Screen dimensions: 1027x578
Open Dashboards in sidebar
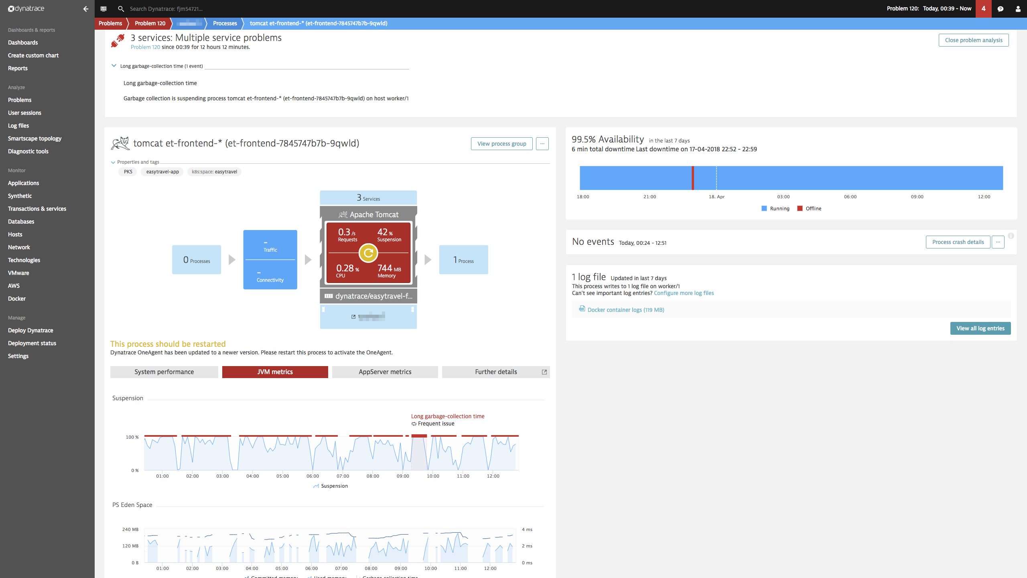[23, 43]
